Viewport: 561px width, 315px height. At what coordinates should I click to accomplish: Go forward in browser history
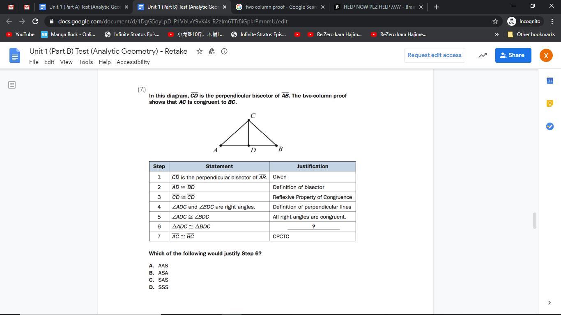pyautogui.click(x=22, y=21)
